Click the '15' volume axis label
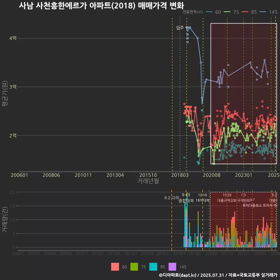The image size is (280, 280). point(12,206)
